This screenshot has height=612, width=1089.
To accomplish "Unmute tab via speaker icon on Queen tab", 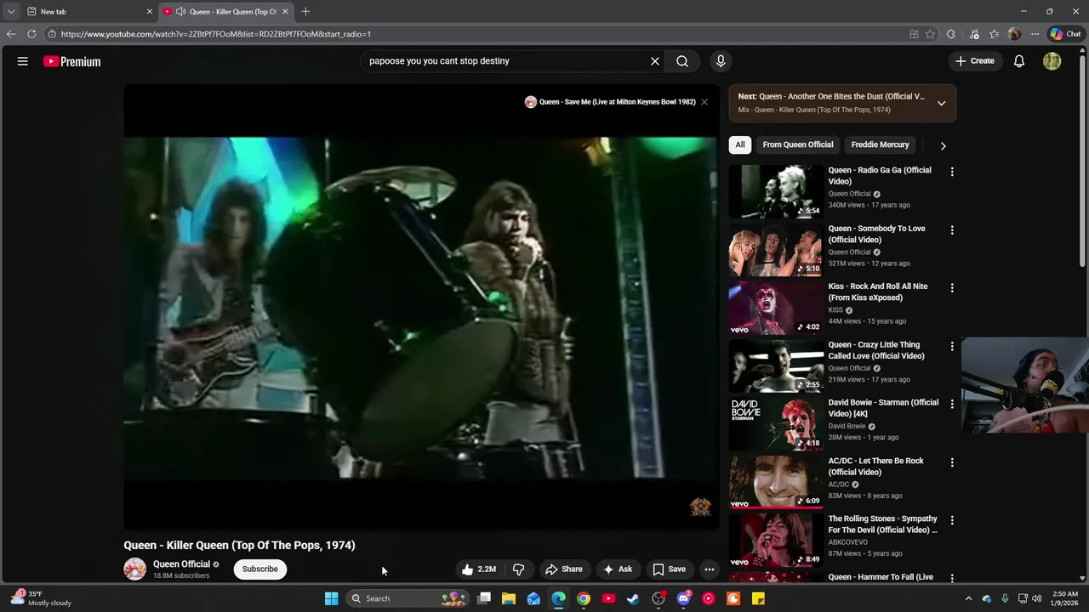I will click(180, 12).
